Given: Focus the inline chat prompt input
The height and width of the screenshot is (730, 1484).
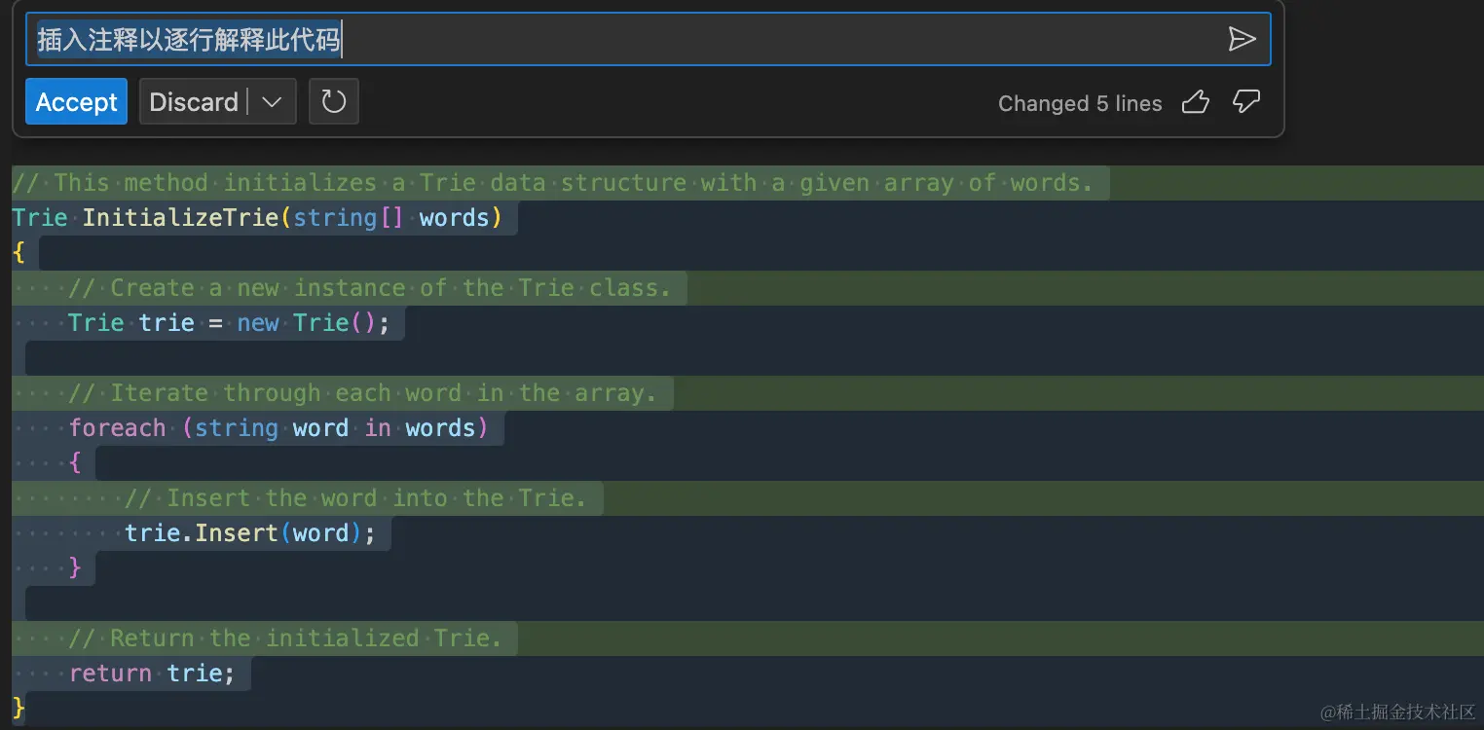Looking at the screenshot, I should (x=623, y=39).
